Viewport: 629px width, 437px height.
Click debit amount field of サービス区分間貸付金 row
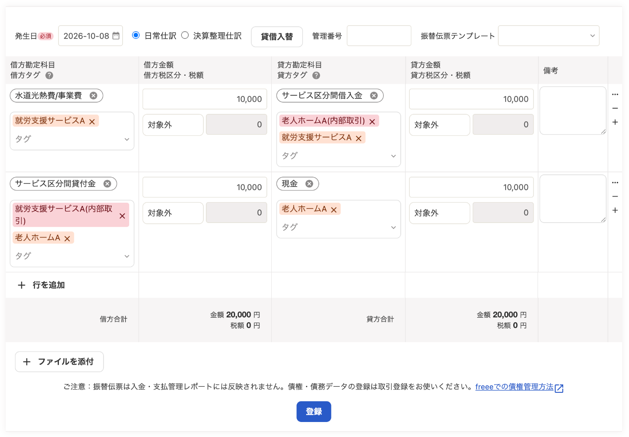205,187
